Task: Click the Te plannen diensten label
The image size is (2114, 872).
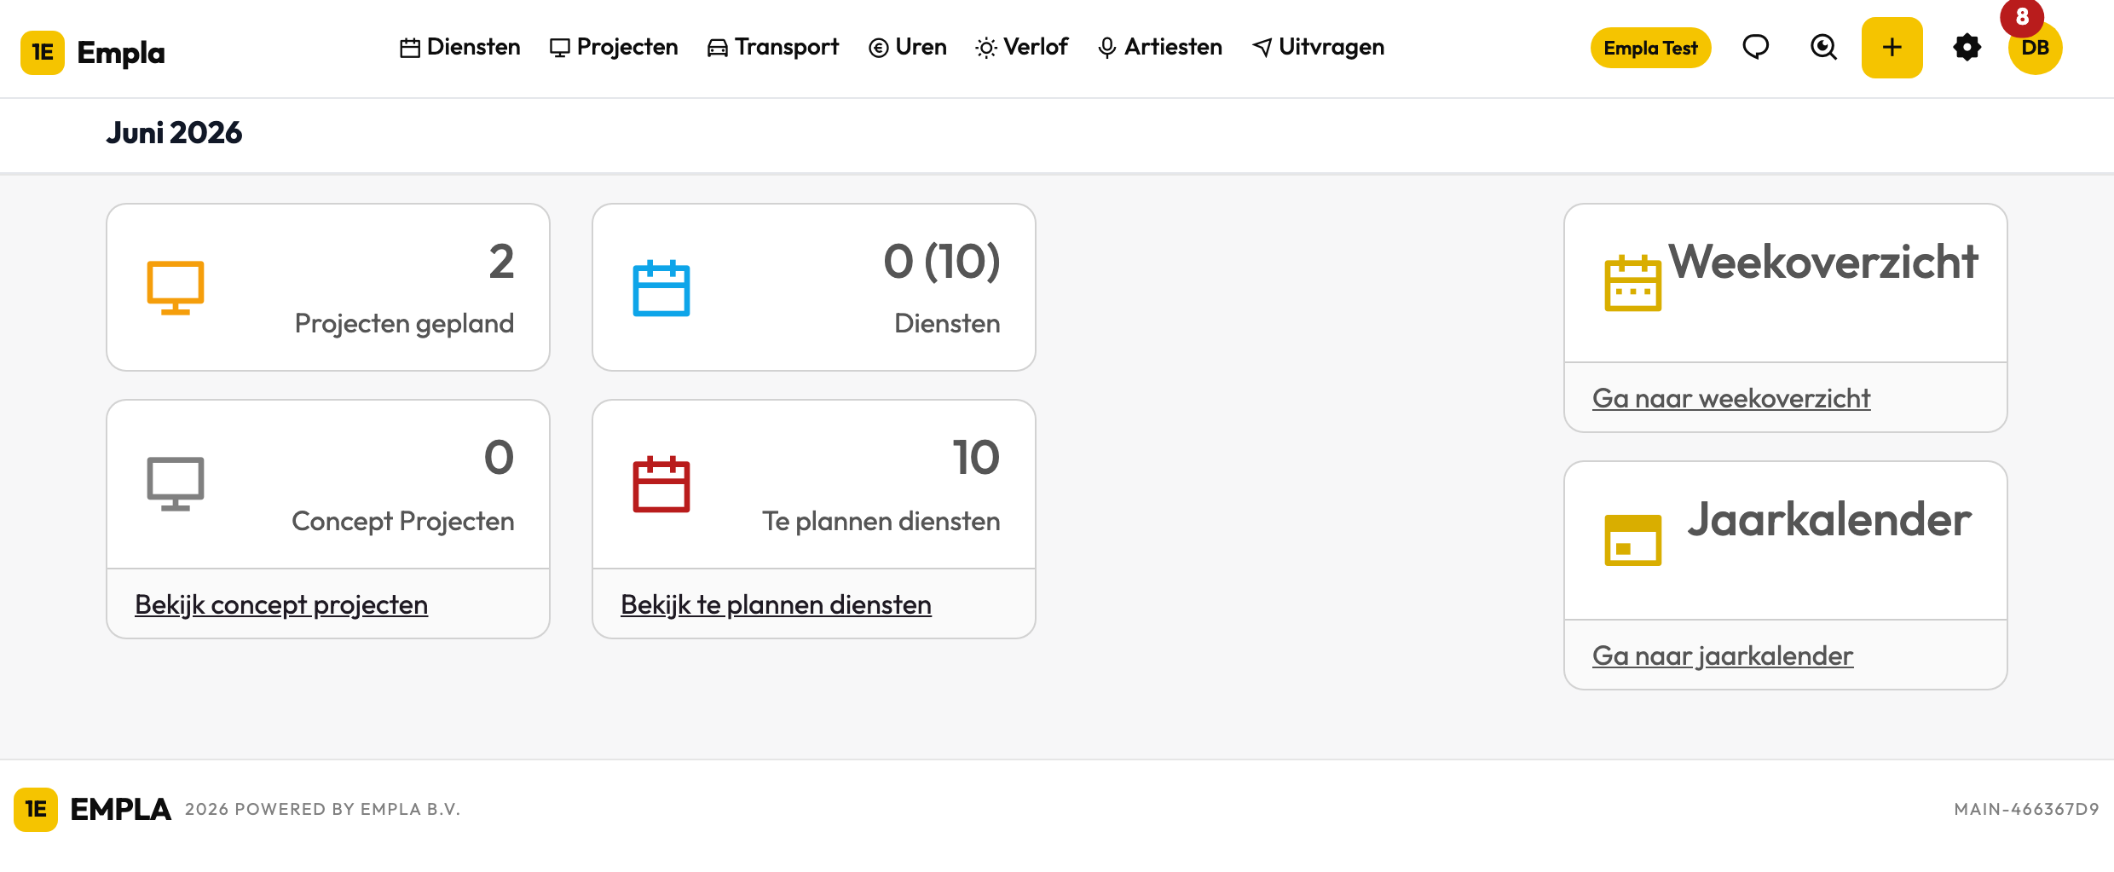Action: point(881,521)
